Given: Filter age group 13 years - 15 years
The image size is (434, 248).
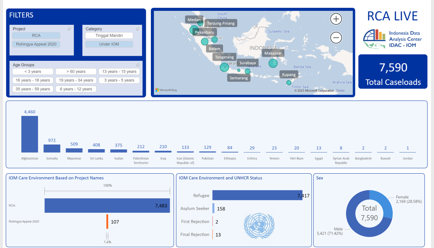Looking at the screenshot, I should tap(119, 72).
